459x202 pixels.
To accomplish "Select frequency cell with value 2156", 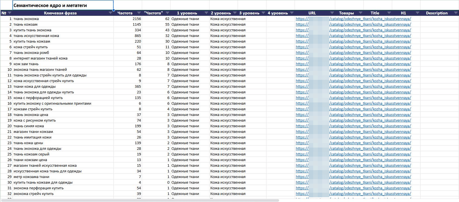I will [128, 19].
